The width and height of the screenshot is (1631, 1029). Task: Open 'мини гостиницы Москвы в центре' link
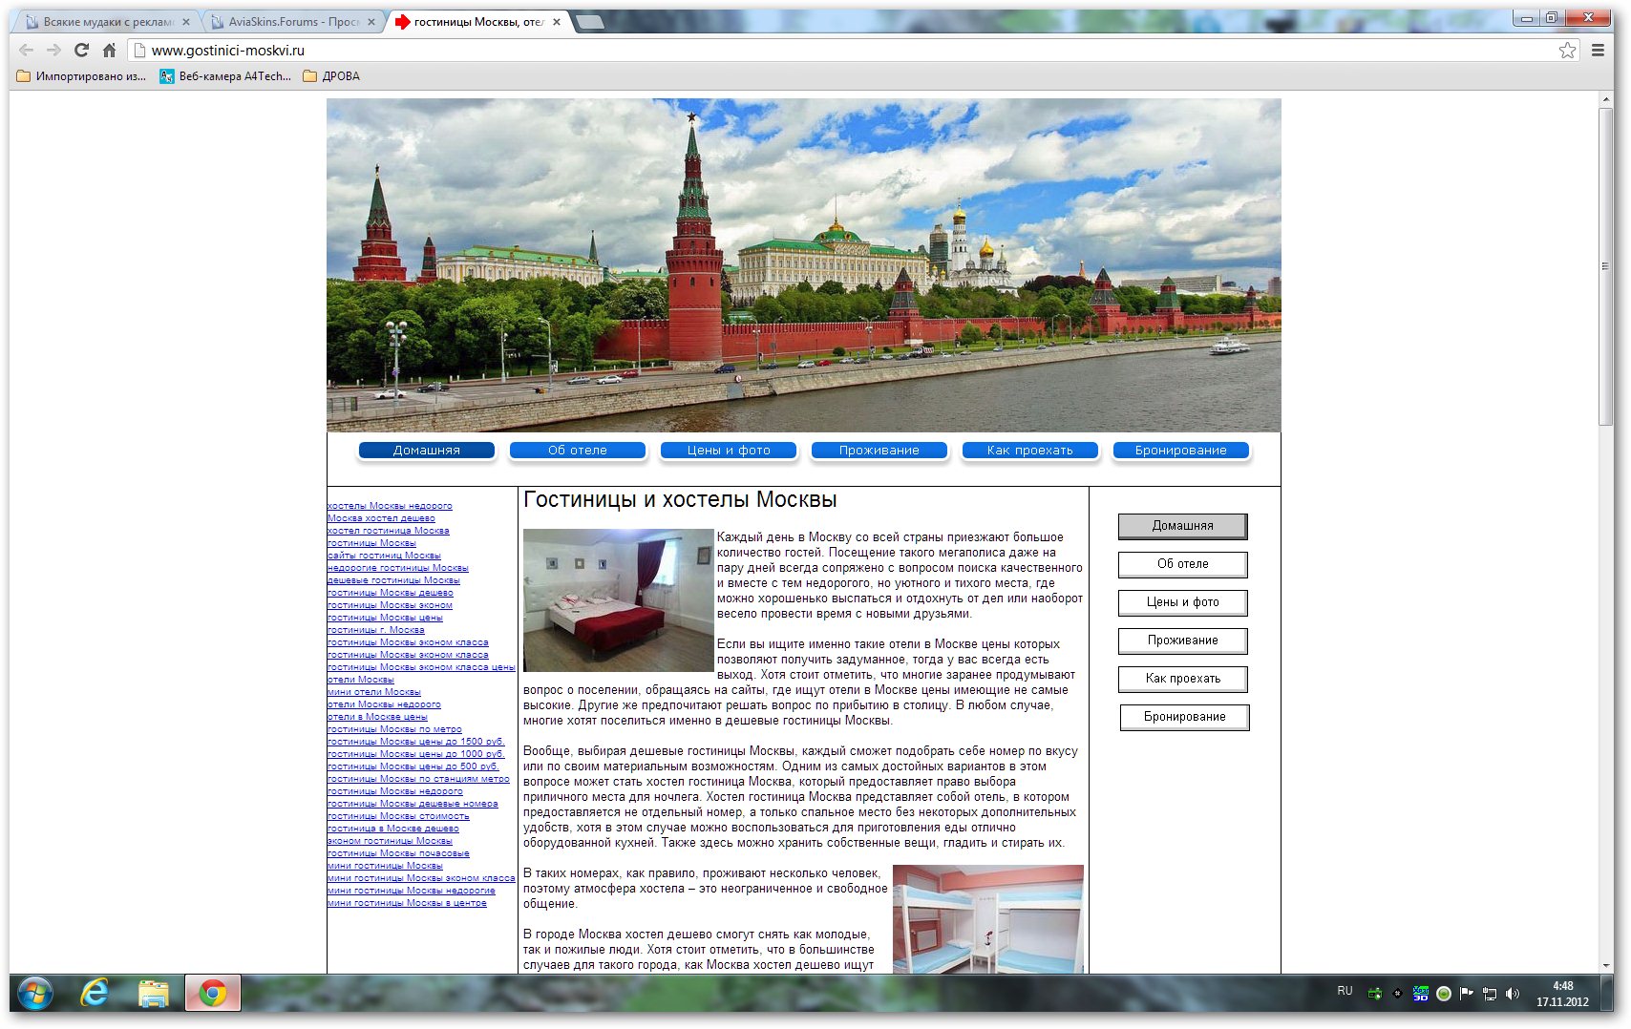click(407, 903)
